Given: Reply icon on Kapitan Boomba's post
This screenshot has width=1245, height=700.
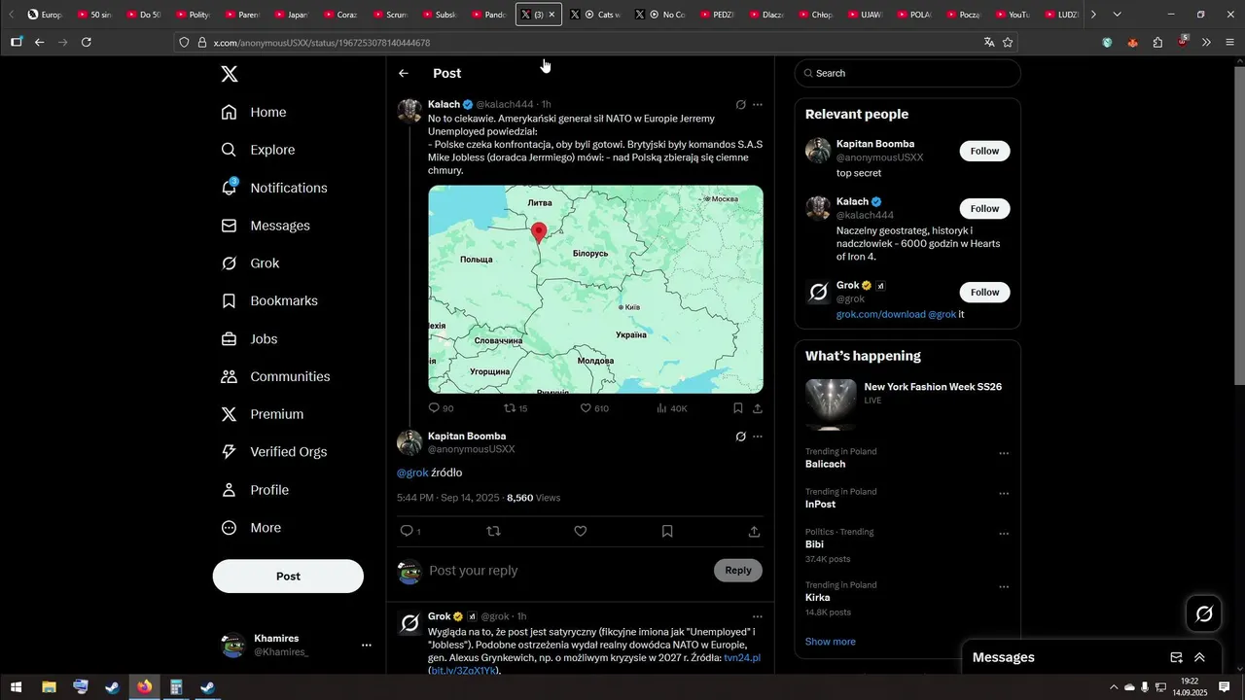Looking at the screenshot, I should click(x=408, y=531).
